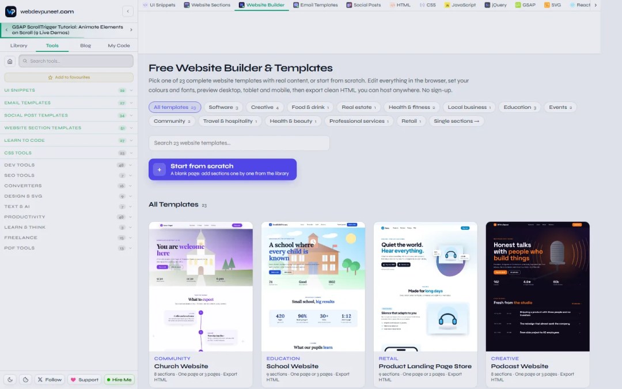Click the plus icon in Start from scratch
Screen dimensions: 622x389
point(159,169)
